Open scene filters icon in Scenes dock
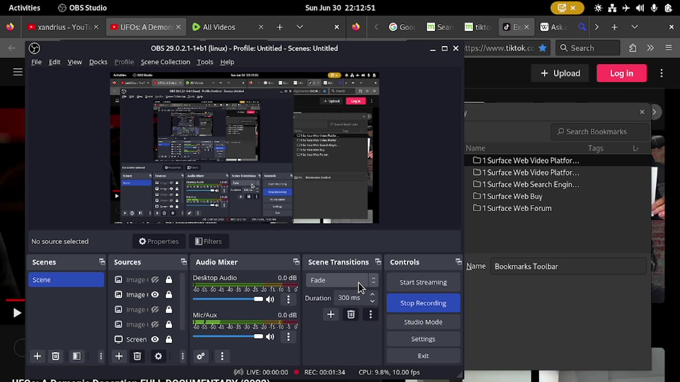The height and width of the screenshot is (382, 680). pos(76,357)
